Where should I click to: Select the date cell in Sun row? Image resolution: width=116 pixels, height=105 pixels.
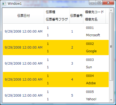coord(24,64)
